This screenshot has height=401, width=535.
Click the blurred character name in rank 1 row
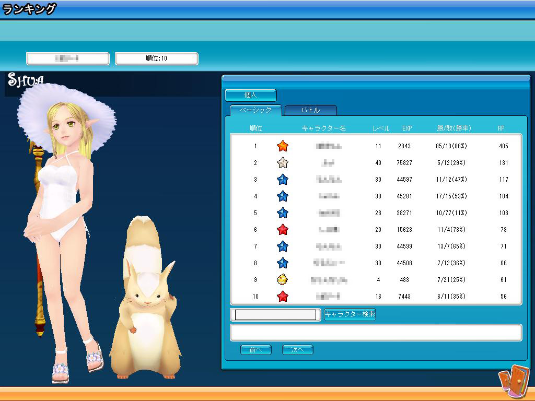(x=329, y=146)
